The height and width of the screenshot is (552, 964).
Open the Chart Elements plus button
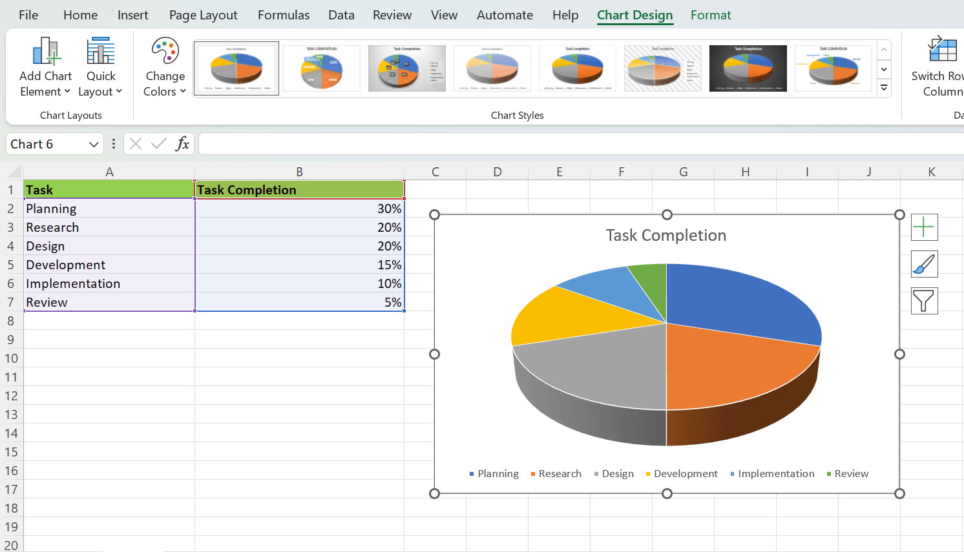924,227
